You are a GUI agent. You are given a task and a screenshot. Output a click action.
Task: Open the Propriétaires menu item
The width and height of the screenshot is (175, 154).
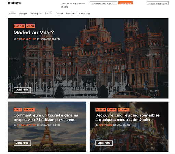(x=84, y=14)
